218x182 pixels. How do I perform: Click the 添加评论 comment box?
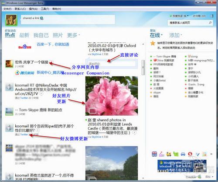[x=112, y=63]
